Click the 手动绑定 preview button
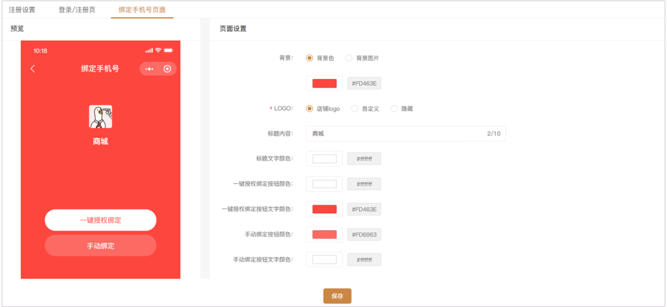 click(101, 246)
